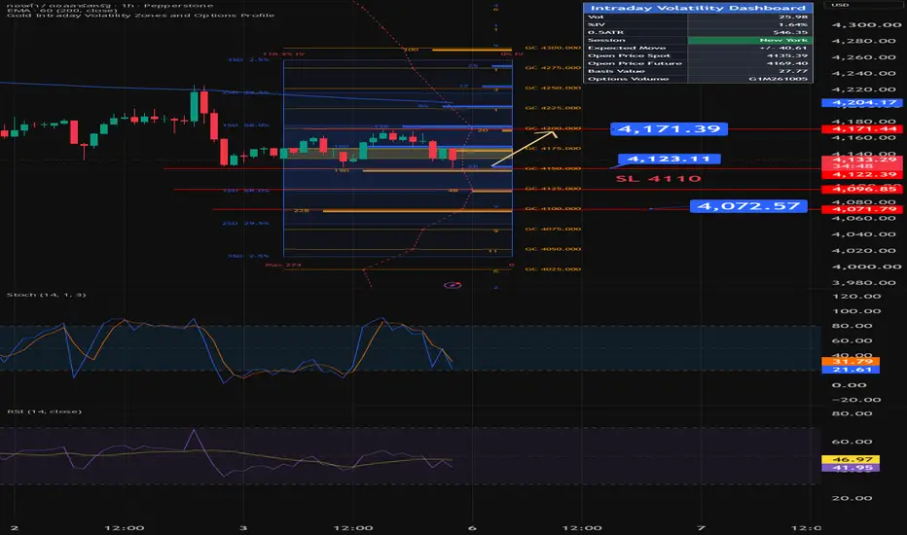Click the GC 4075.000 level label
Screen dimensions: 907x535
tap(553, 229)
